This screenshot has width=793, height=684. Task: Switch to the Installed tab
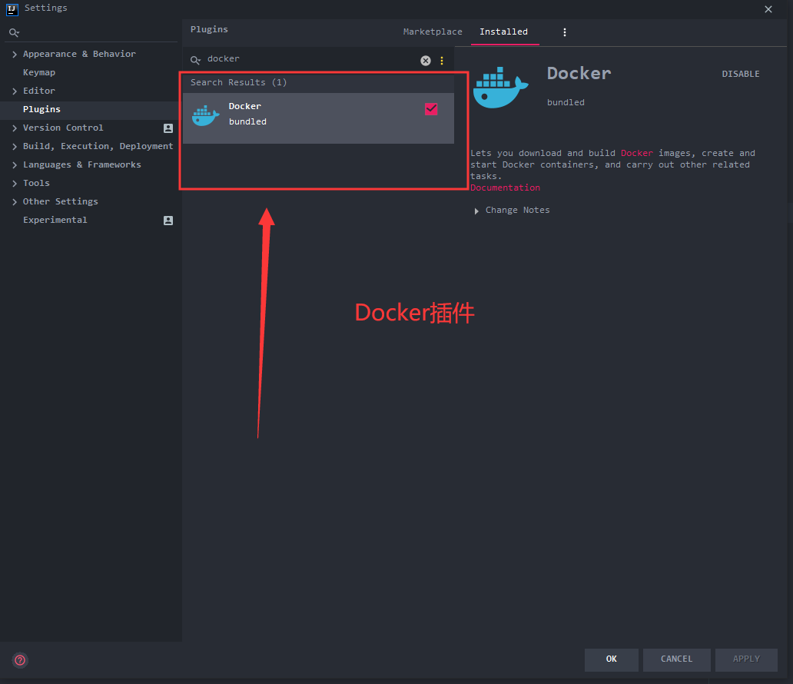point(504,32)
